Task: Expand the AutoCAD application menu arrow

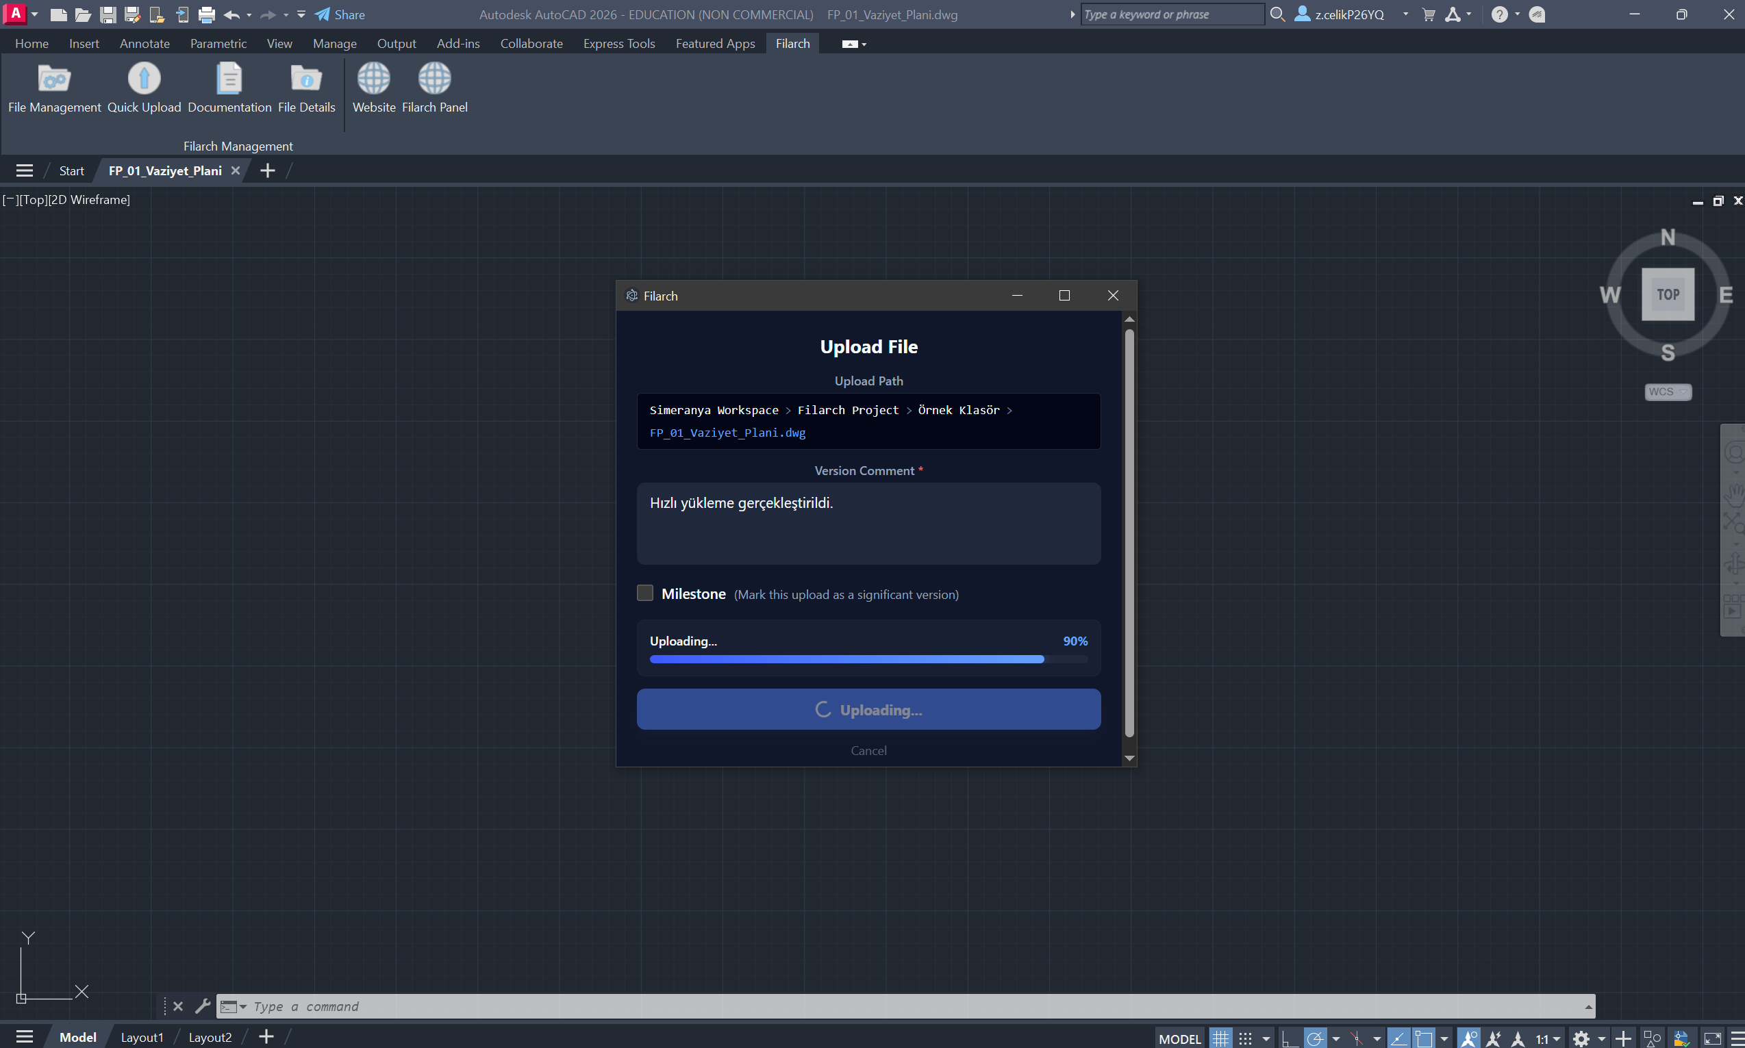Action: [x=34, y=14]
